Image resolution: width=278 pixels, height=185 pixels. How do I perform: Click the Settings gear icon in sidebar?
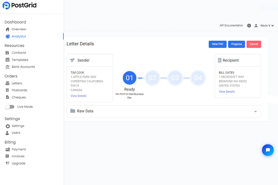(x=8, y=126)
